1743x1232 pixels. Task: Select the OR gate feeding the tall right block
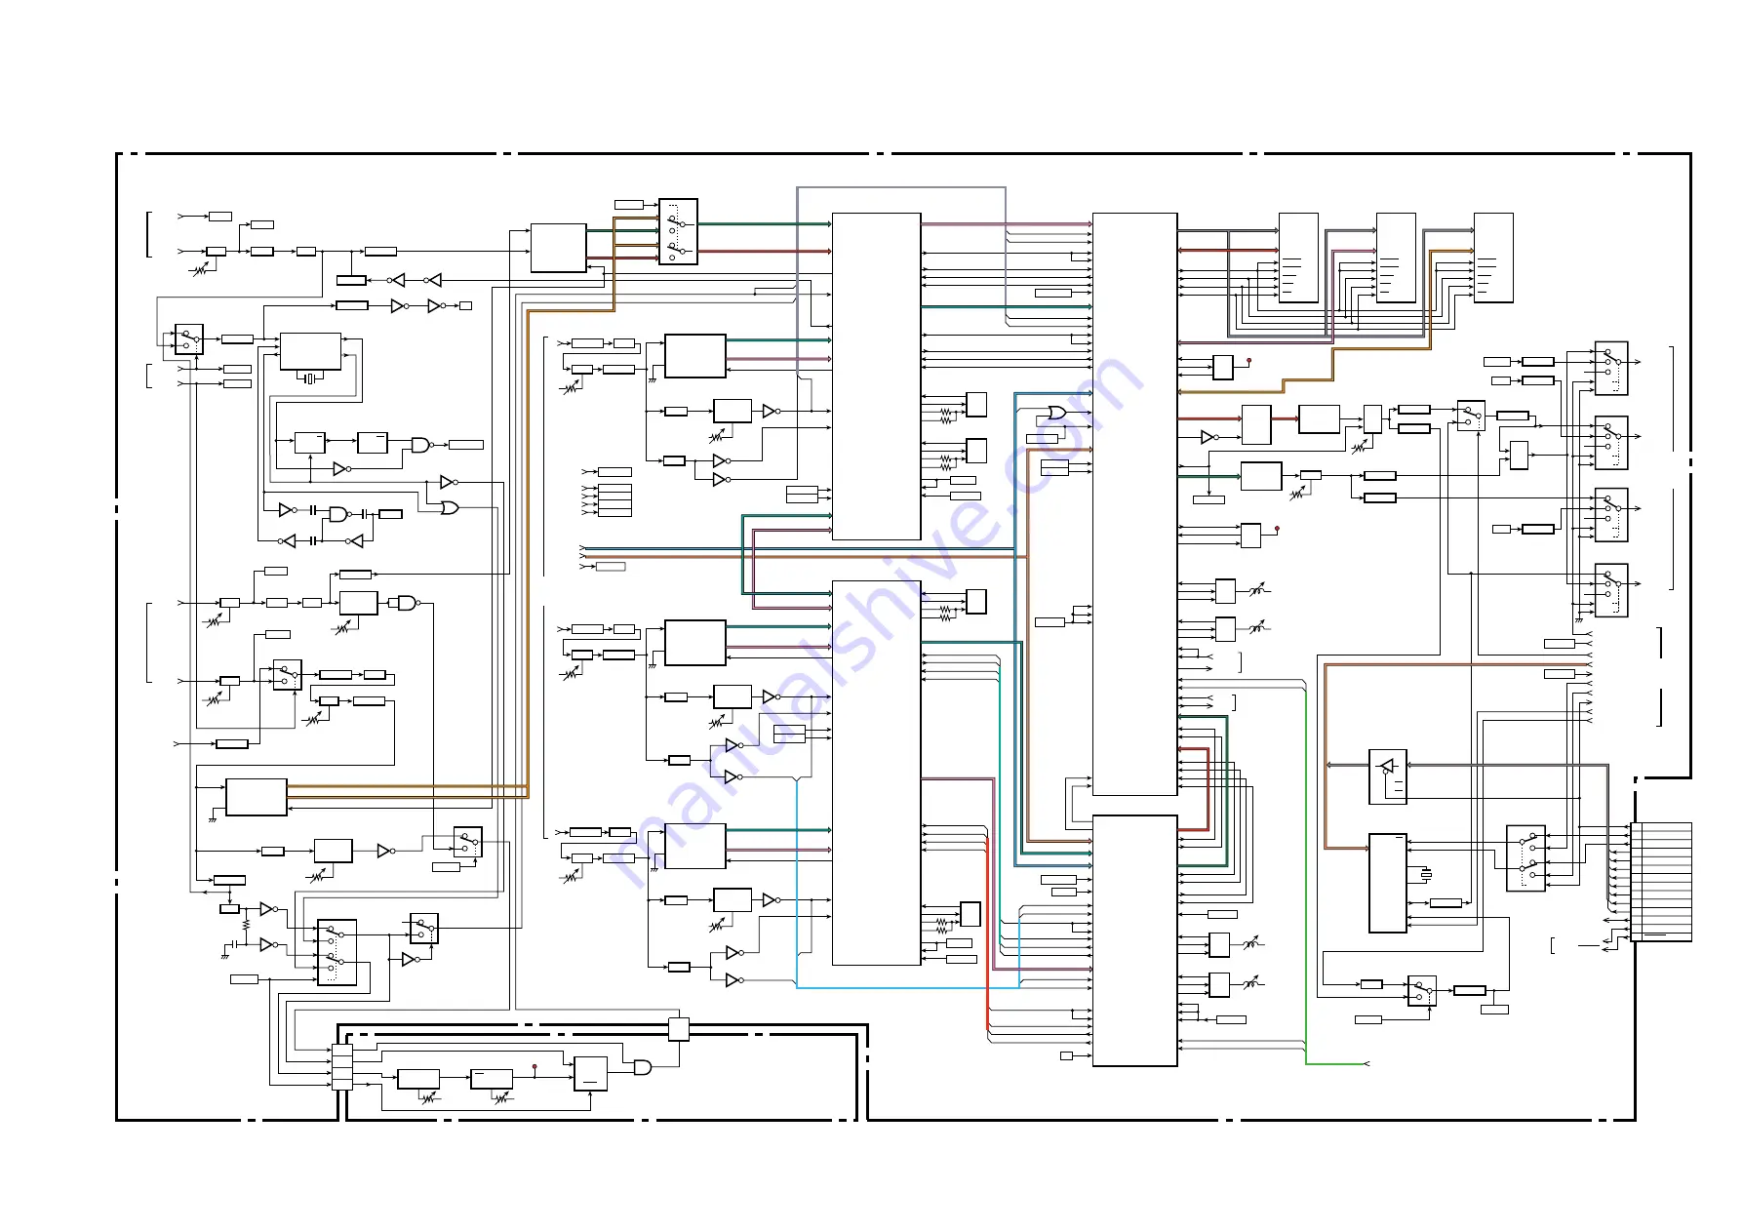(x=1056, y=413)
